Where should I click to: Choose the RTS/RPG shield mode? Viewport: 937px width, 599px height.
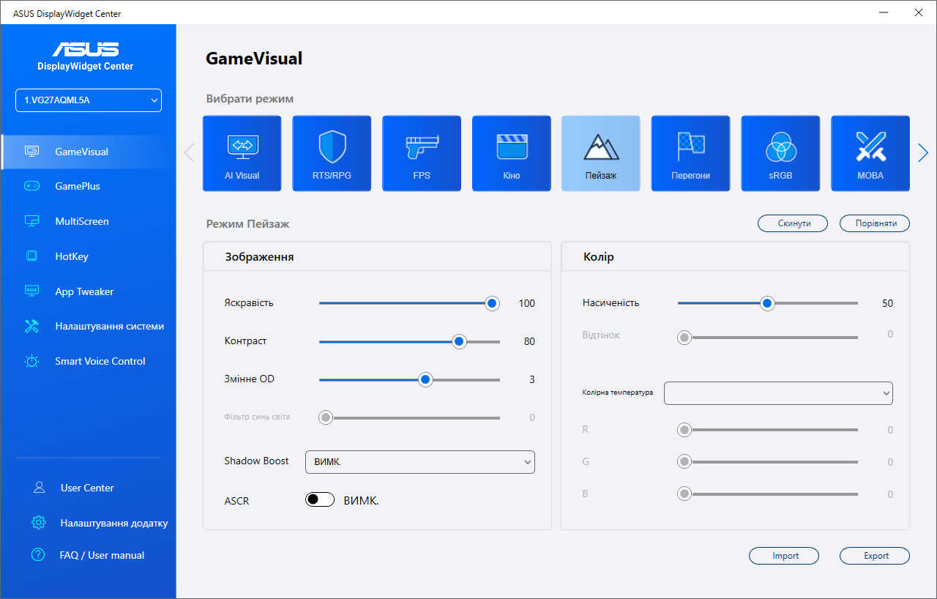click(x=332, y=153)
